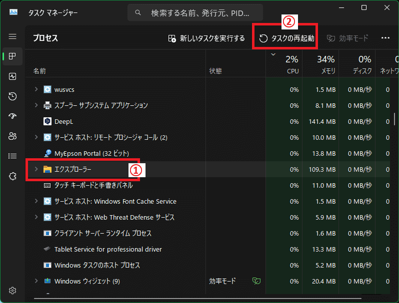Open the three-dot more options menu

385,38
